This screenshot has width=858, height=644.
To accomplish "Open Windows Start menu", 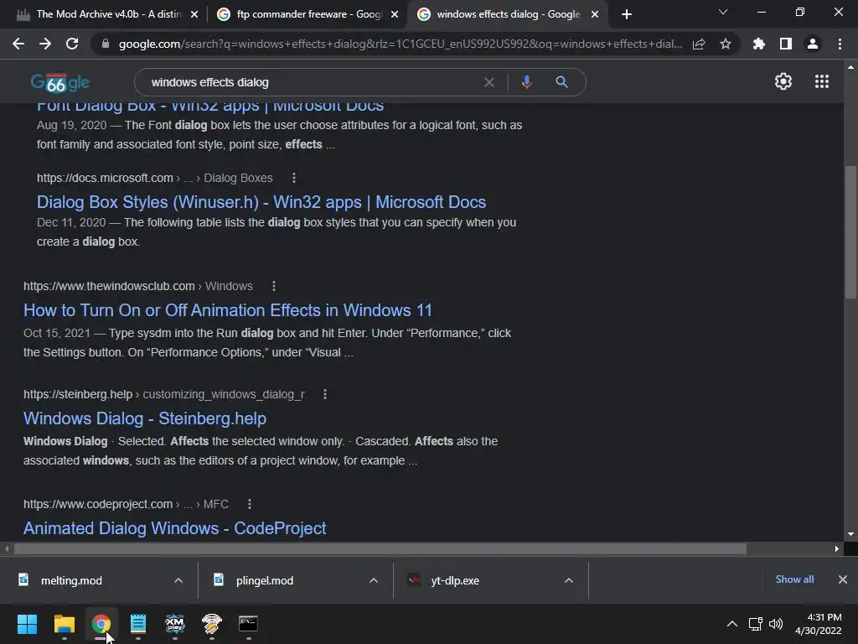I will coord(27,624).
